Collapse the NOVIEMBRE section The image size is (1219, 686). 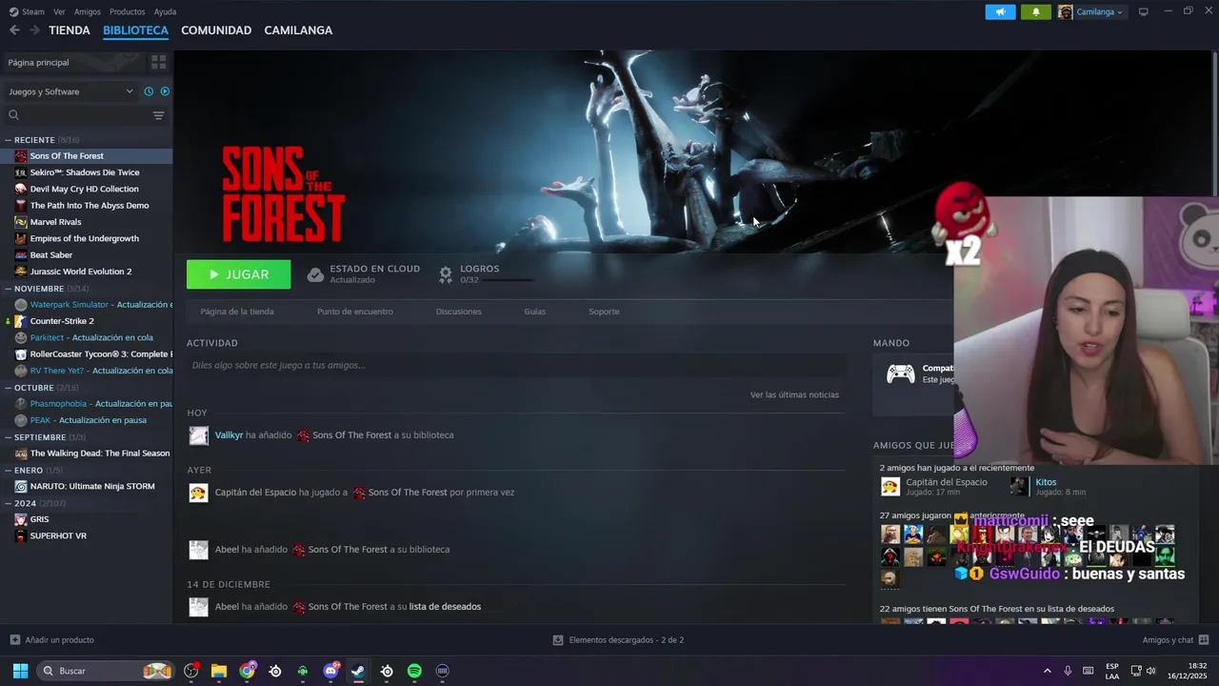(x=9, y=289)
